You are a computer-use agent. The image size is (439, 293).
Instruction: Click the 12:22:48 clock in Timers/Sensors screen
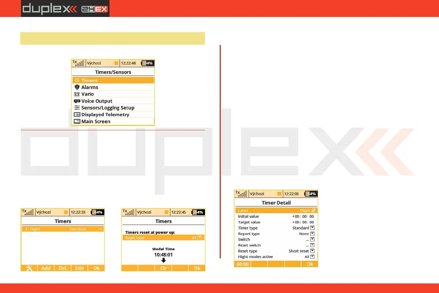[x=128, y=63]
